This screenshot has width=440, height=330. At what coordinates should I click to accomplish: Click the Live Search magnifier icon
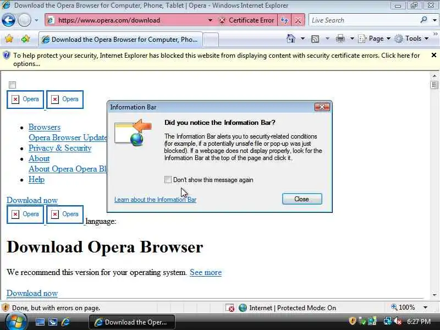[424, 20]
